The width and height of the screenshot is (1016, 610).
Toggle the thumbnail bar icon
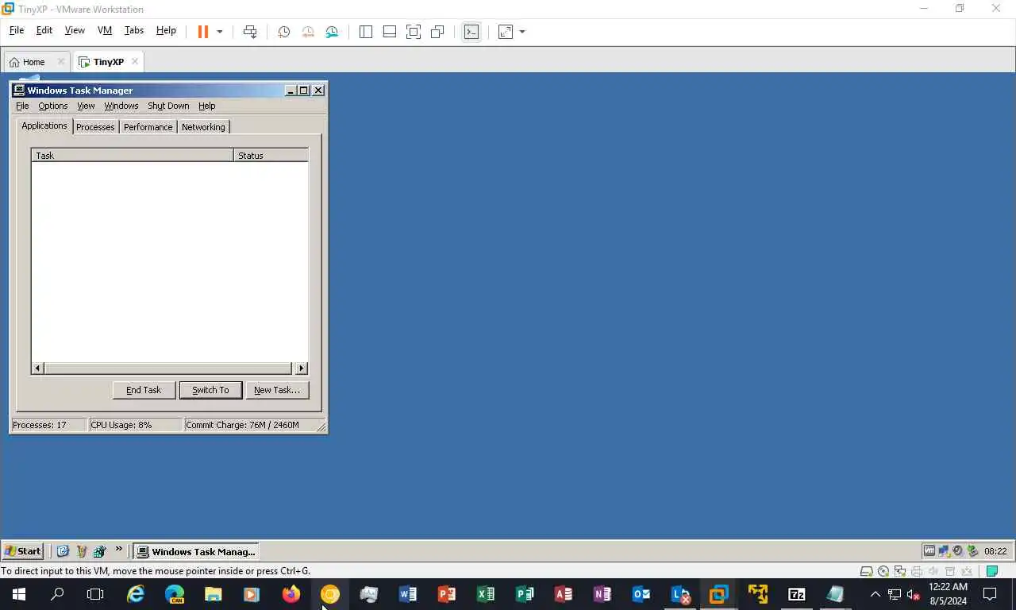(389, 32)
